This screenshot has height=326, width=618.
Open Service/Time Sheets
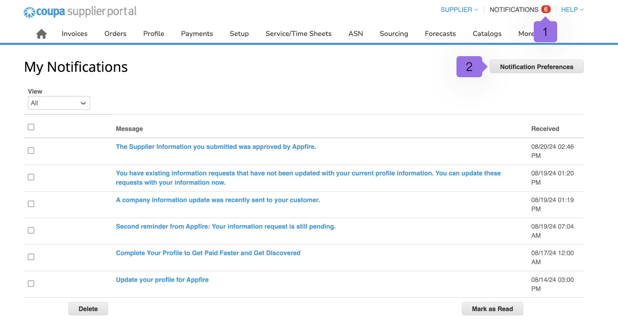click(298, 34)
